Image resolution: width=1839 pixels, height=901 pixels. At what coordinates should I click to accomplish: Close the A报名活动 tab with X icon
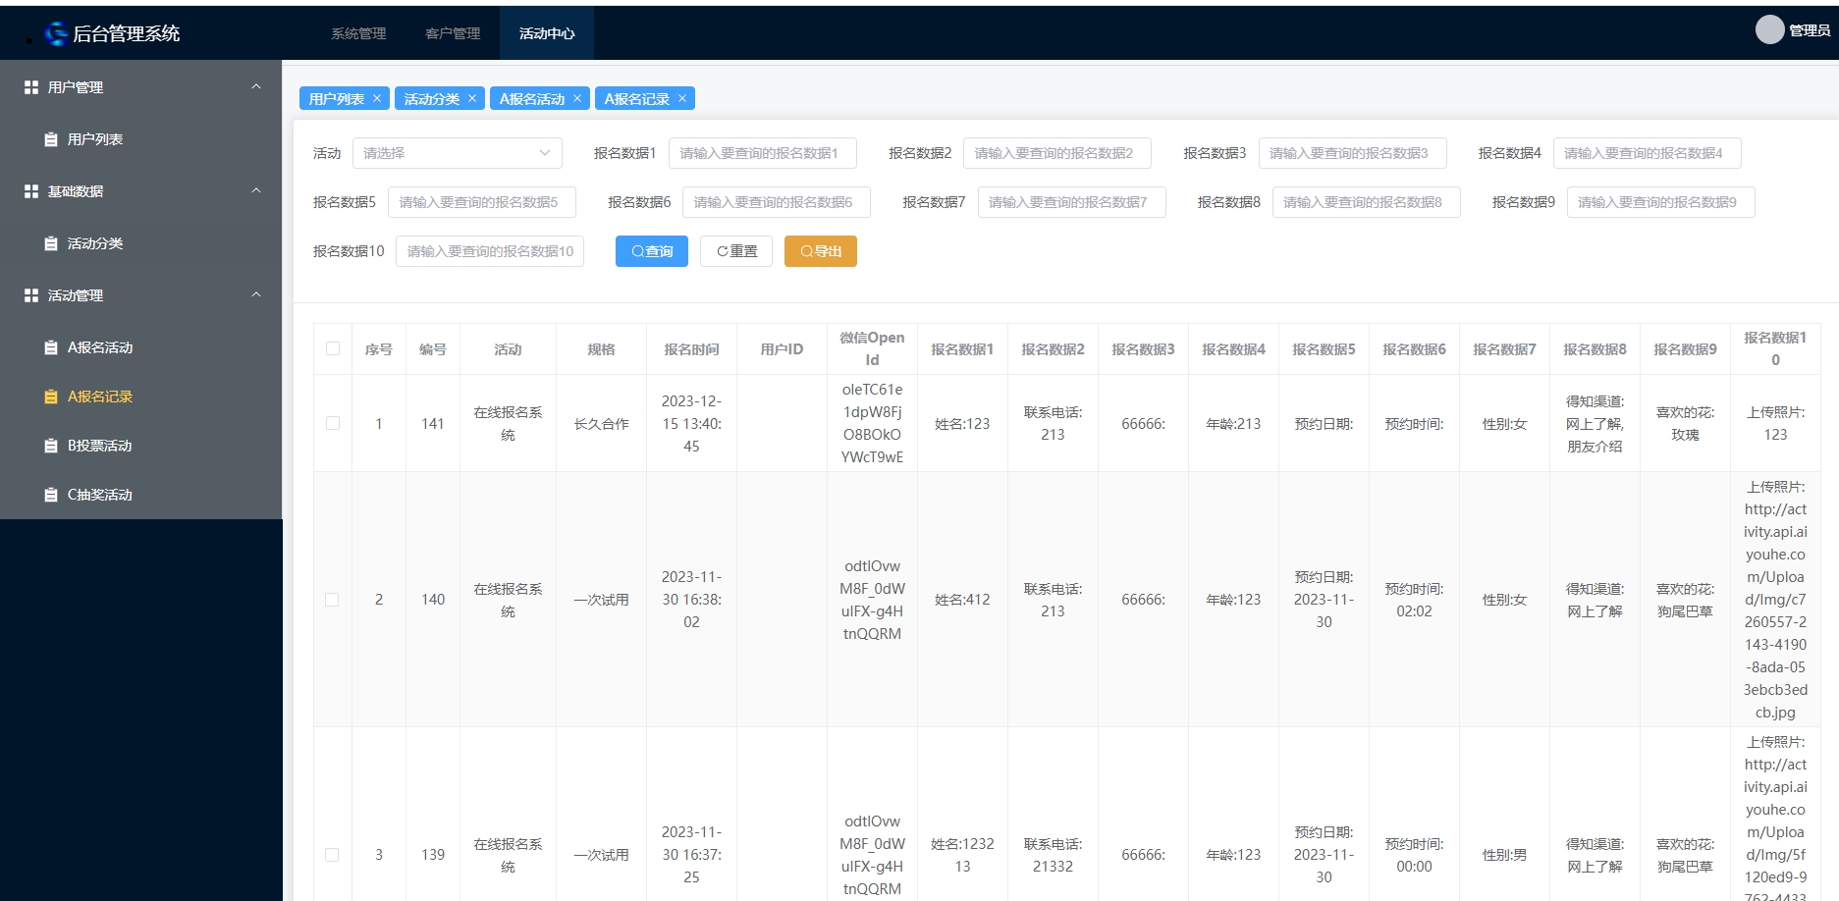[577, 98]
